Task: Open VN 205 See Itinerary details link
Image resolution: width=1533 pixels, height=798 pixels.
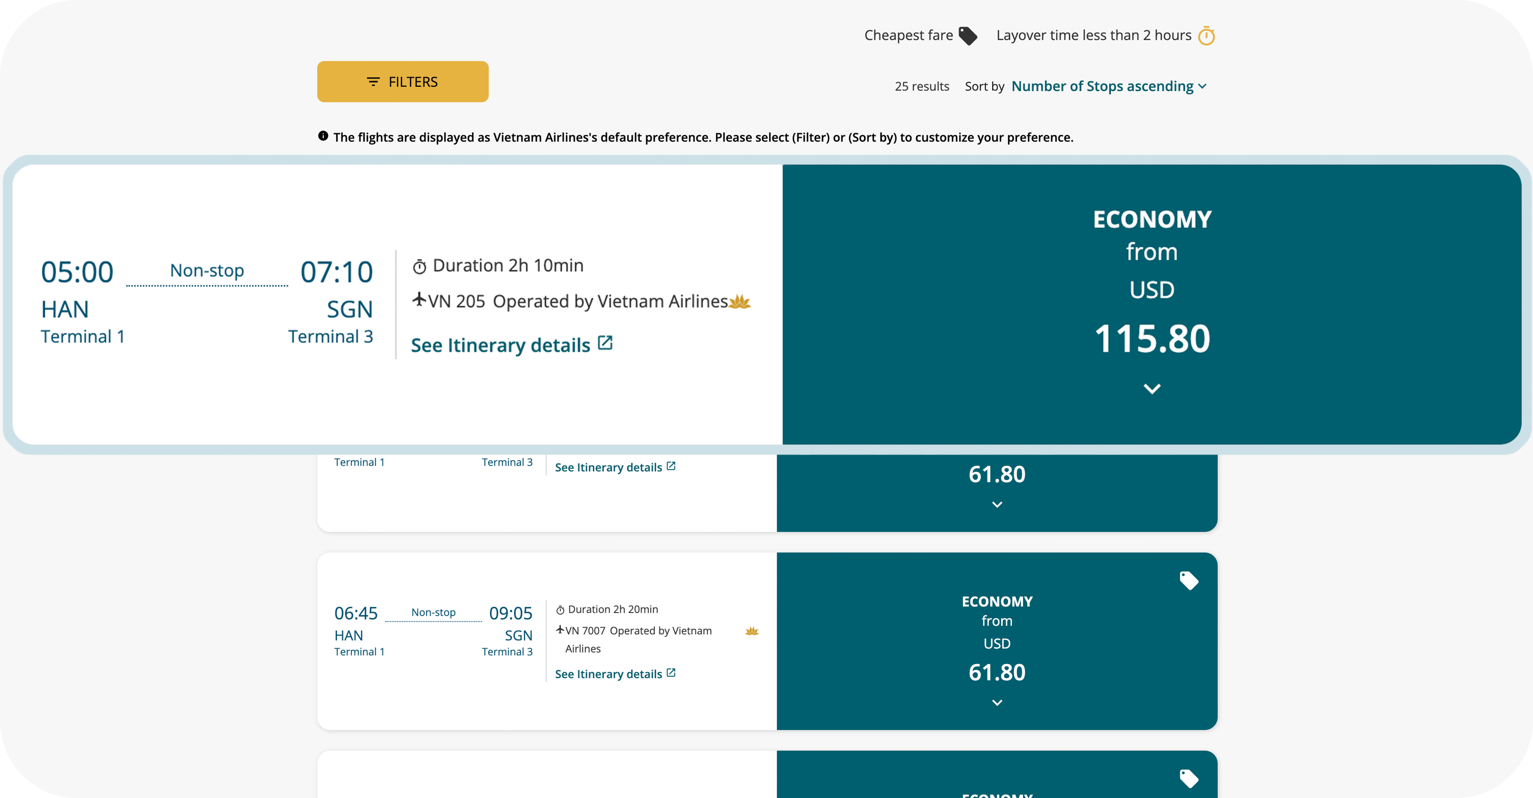Action: point(500,345)
